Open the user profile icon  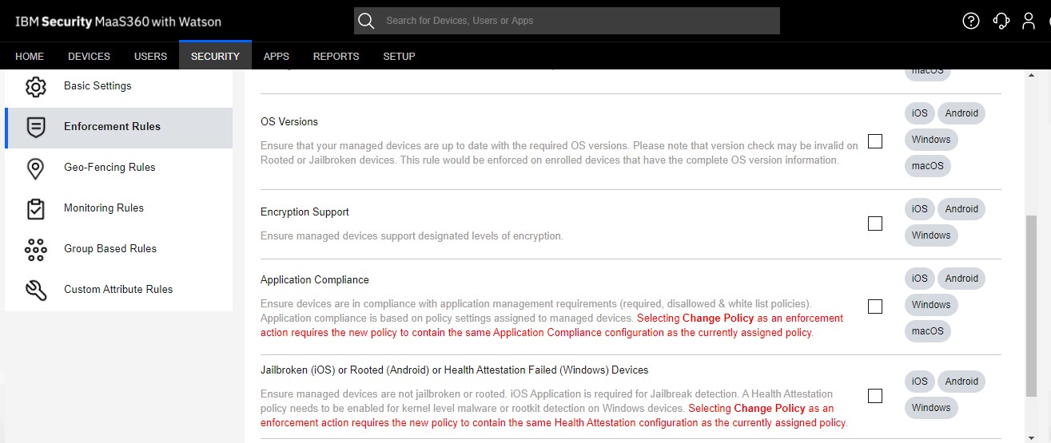(x=1029, y=21)
